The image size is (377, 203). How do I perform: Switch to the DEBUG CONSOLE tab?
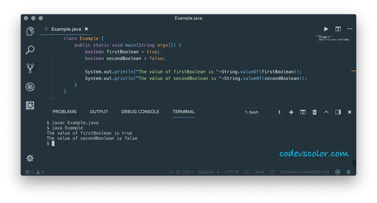click(x=140, y=112)
